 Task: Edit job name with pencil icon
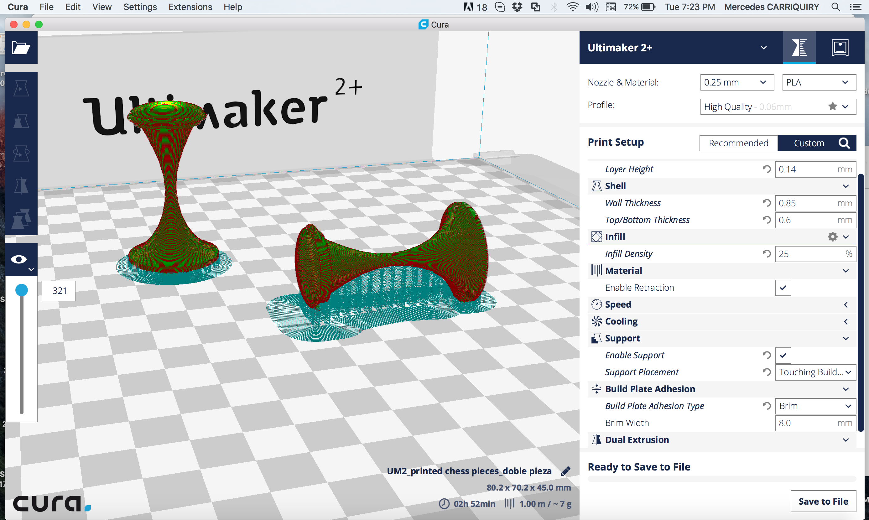tap(565, 471)
